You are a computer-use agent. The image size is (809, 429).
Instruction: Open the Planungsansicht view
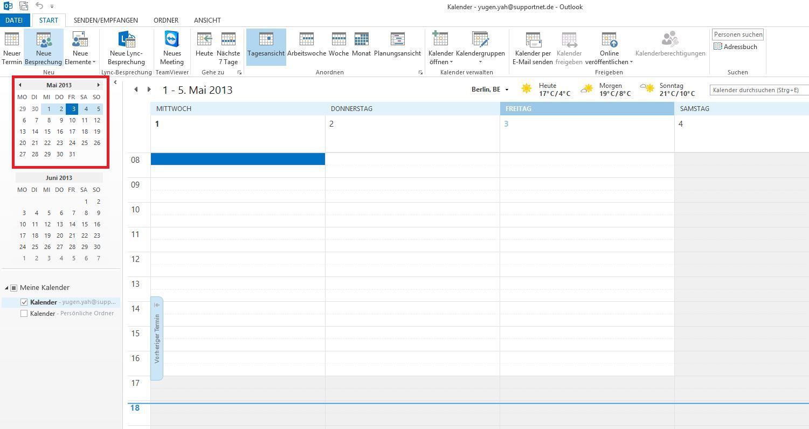[x=397, y=46]
